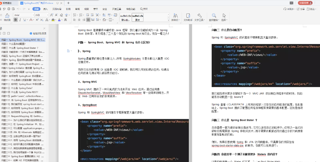Add a new tab with the plus icon
The image size is (320, 162).
68,3
